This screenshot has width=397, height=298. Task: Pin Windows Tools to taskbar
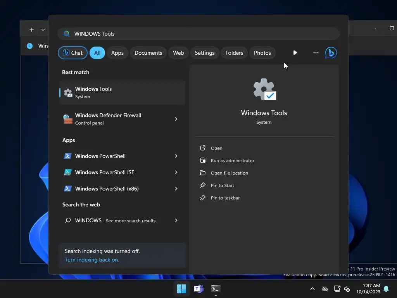225,198
